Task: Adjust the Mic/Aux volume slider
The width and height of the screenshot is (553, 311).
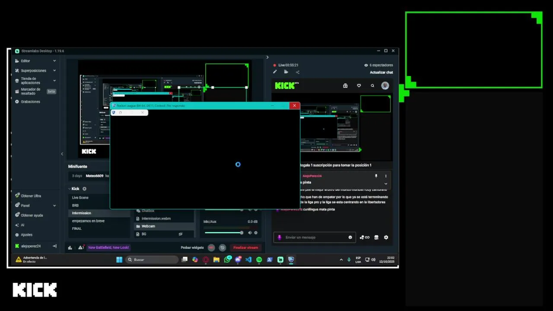Action: 223,233
